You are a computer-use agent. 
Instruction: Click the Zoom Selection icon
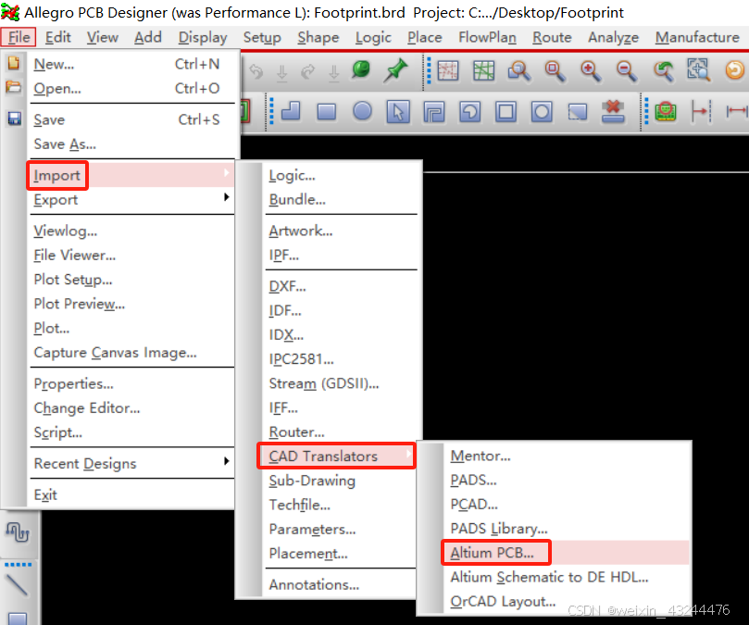click(699, 69)
